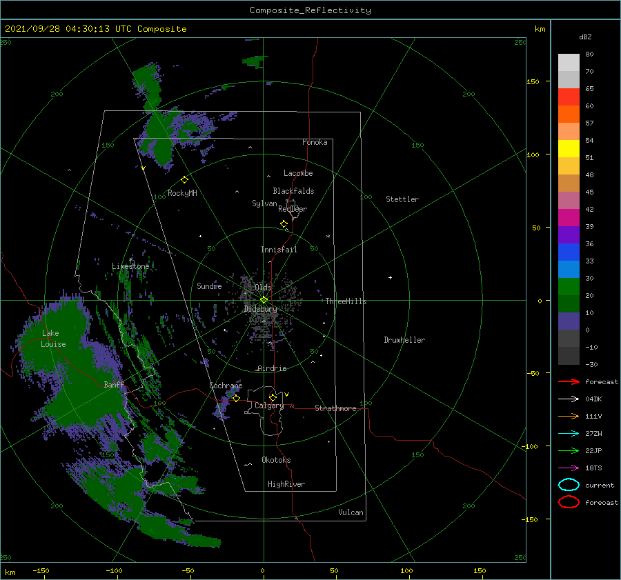Click the Blackfalds label
The width and height of the screenshot is (621, 580).
(293, 191)
